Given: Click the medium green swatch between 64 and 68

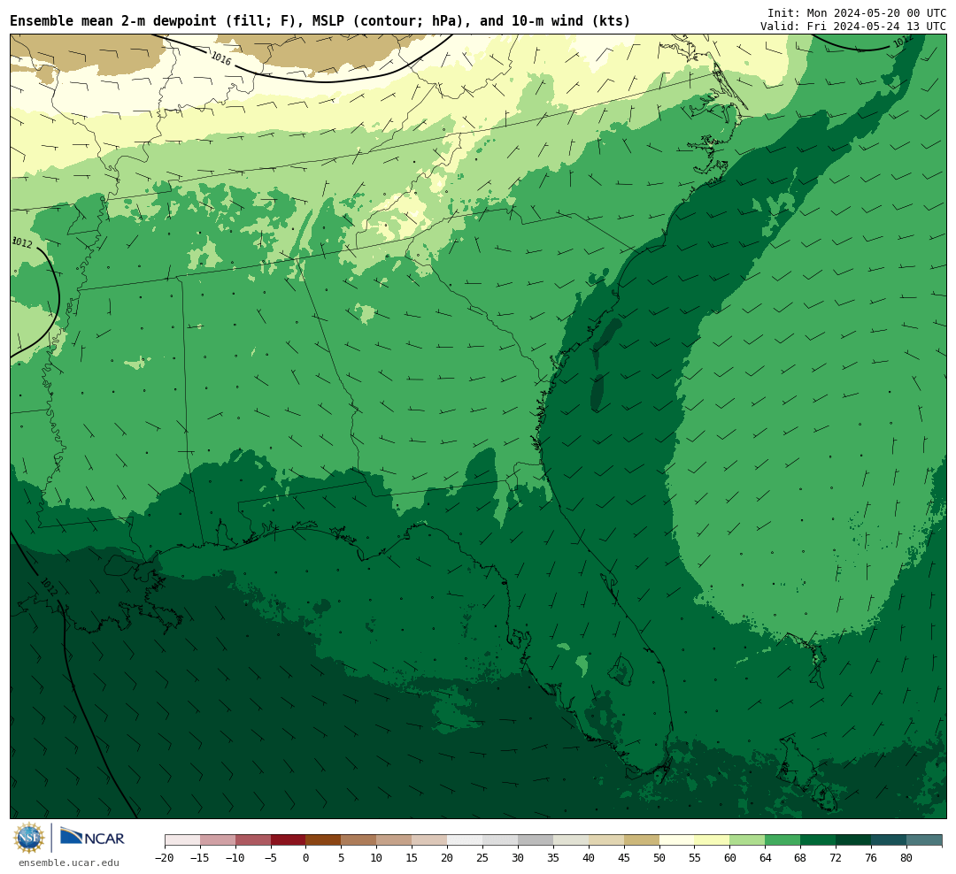Looking at the screenshot, I should [x=783, y=840].
